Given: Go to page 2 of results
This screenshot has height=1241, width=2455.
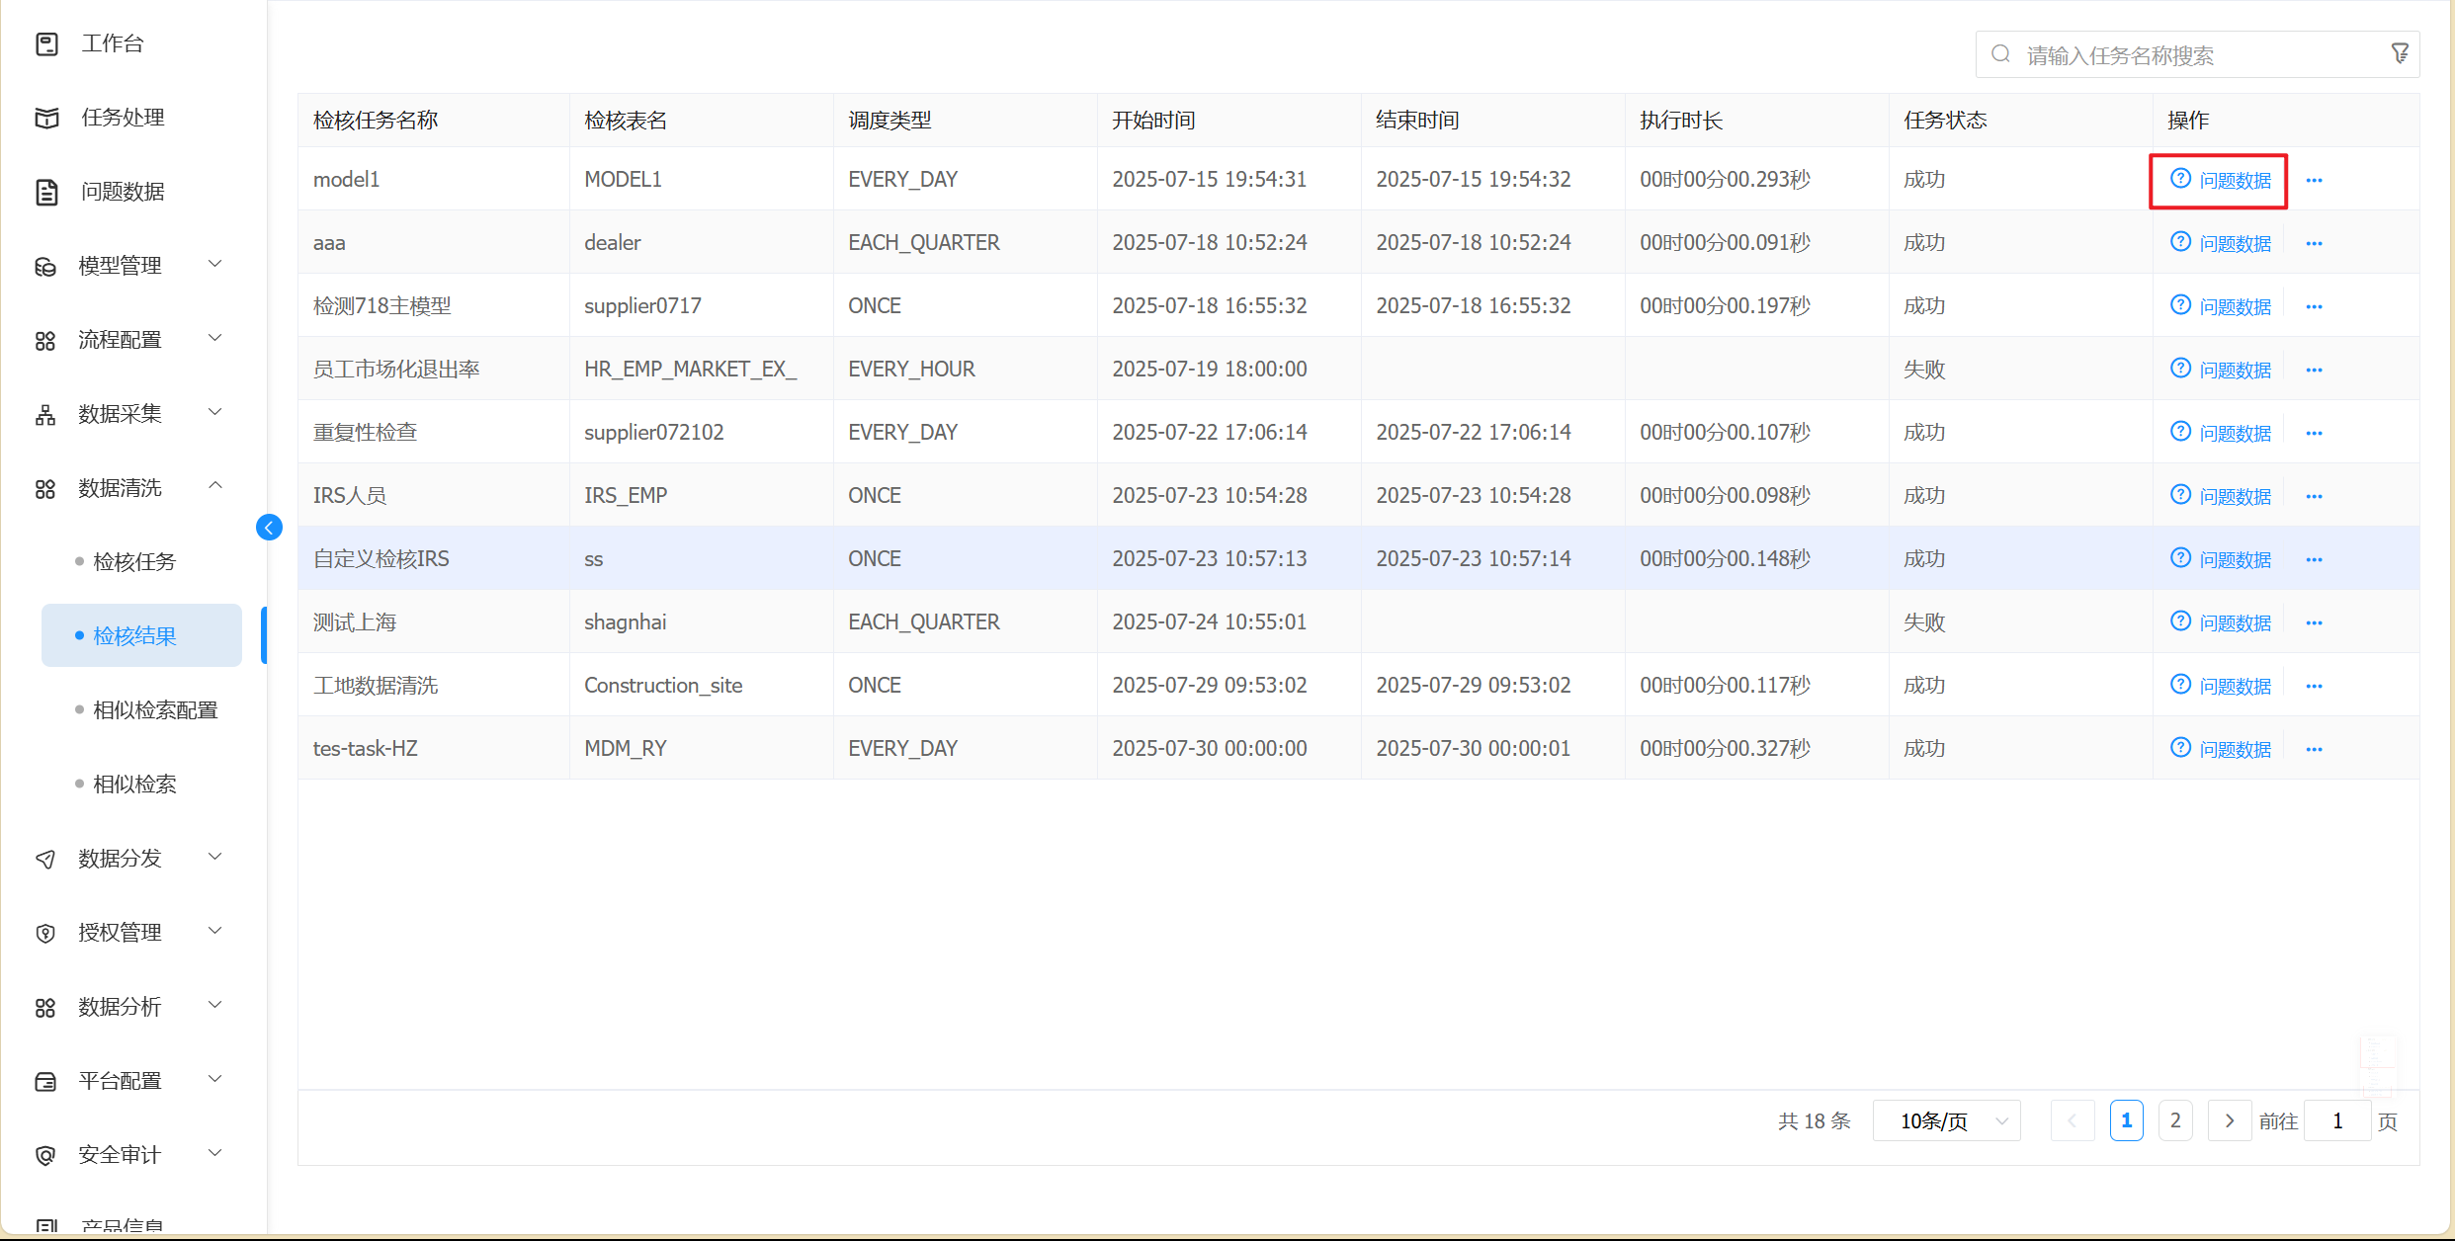Looking at the screenshot, I should pos(2174,1121).
